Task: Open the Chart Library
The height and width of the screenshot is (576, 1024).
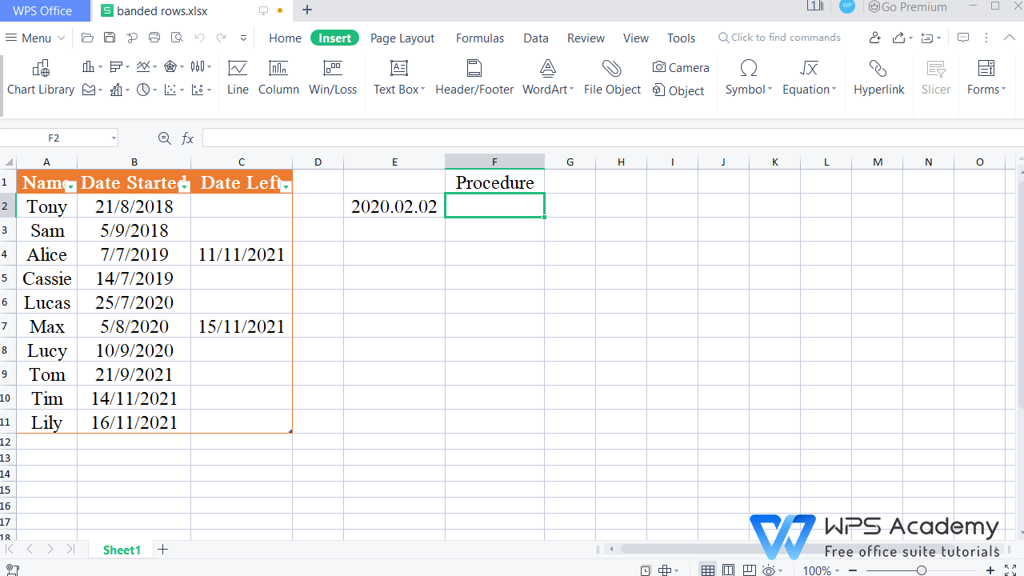Action: (x=41, y=78)
